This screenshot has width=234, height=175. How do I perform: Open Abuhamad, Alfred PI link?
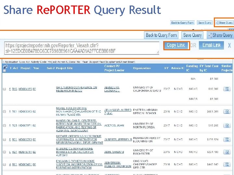pos(118,111)
